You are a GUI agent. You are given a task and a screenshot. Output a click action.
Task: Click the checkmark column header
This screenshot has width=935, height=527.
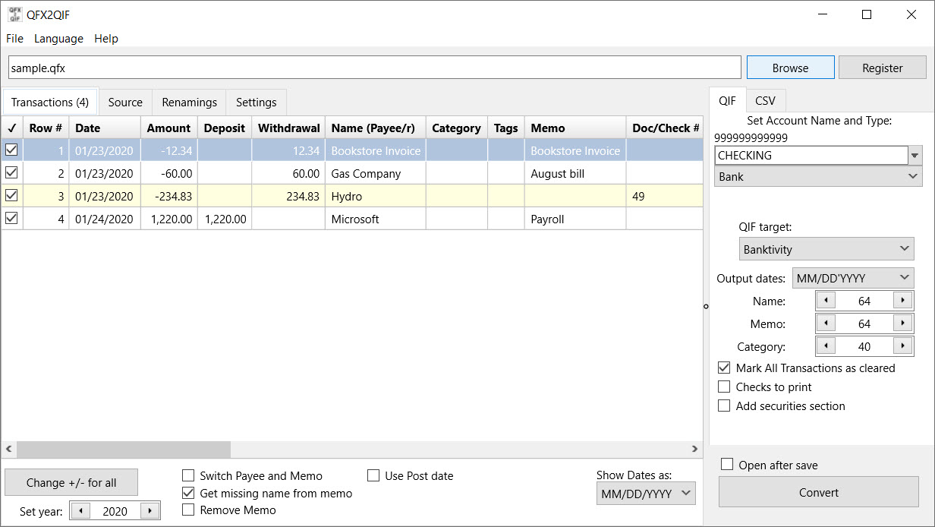tap(12, 128)
